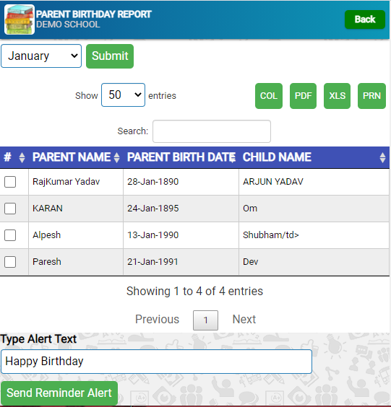391x407 pixels.
Task: Expand the Show 50 entries dropdown
Action: pos(123,95)
